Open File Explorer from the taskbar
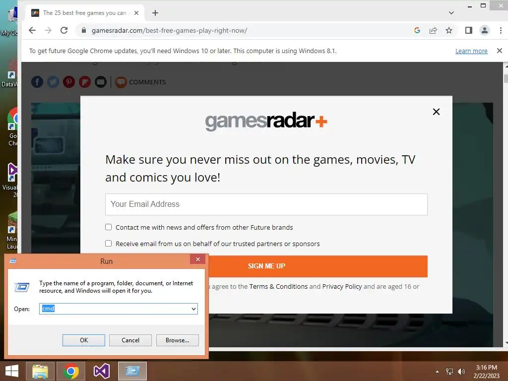This screenshot has width=508, height=381. 40,371
